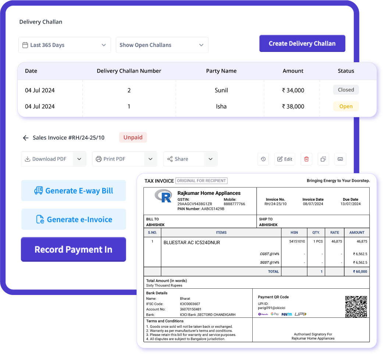Click the download arrow icon on Download PDF
This screenshot has width=384, height=355.
pyautogui.click(x=27, y=159)
